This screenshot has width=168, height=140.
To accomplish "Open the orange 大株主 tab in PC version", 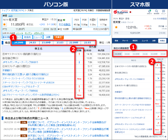I will 59,37.
